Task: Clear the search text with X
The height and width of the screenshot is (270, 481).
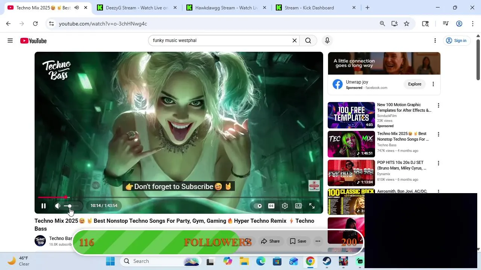Action: (295, 40)
